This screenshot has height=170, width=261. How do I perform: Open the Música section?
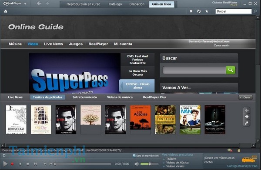15,44
